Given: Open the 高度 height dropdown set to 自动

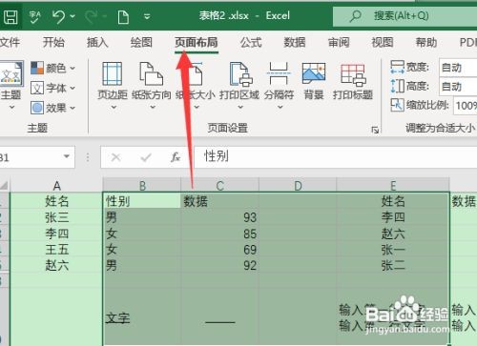Looking at the screenshot, I should click(x=458, y=87).
